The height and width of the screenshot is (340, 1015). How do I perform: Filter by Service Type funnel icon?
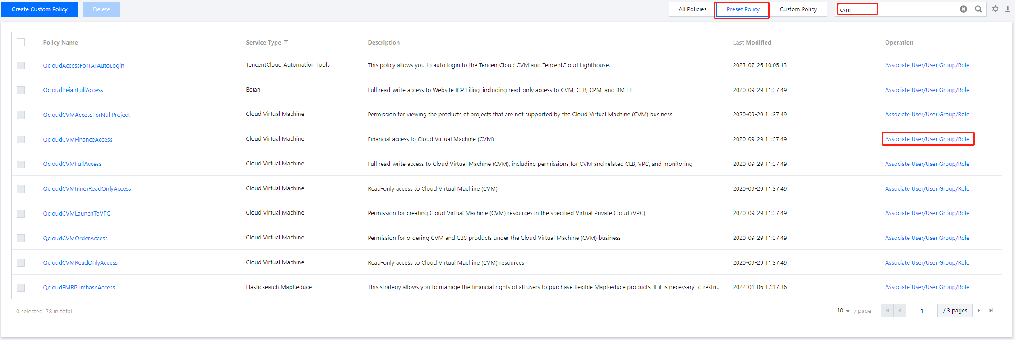[x=286, y=42]
